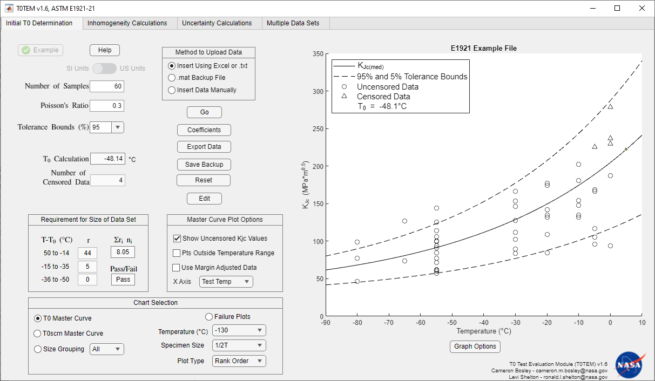The width and height of the screenshot is (655, 381).
Task: Click the r value 5 field
Action: coord(87,267)
